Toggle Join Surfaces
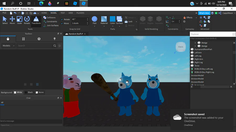Viewport: 236px width, 132px height. (51, 26)
